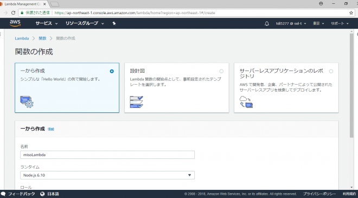Expand the サービス menu
The image size is (358, 198).
[47, 23]
